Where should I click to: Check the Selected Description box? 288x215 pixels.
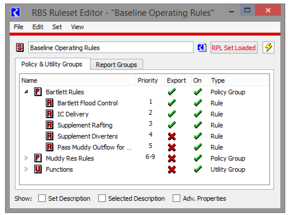[102, 198]
